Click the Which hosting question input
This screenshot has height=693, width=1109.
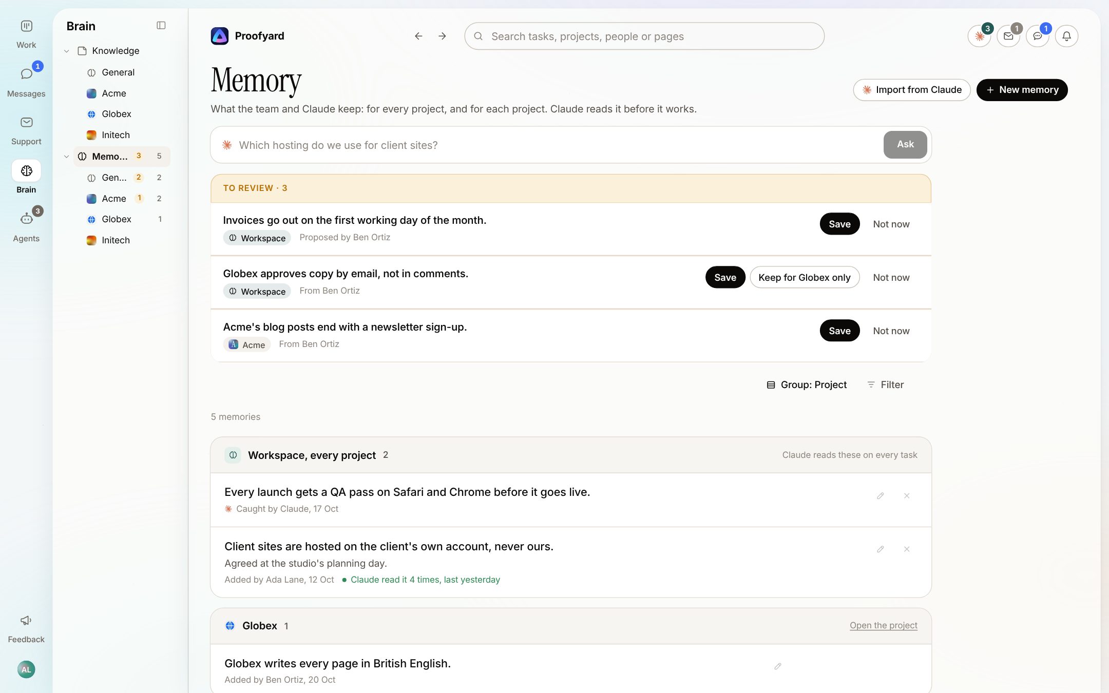pyautogui.click(x=558, y=145)
